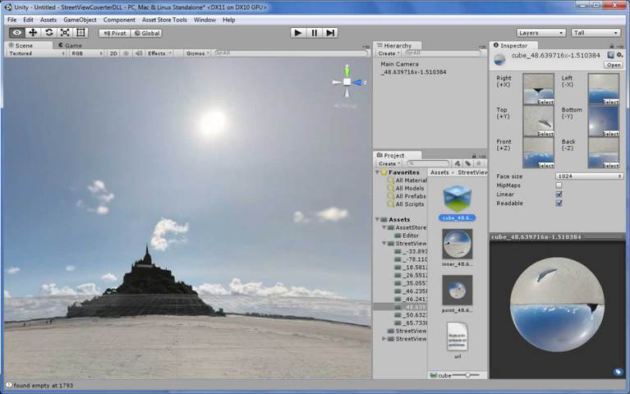Select the inner_48.6 sphere asset thumbnail
The height and width of the screenshot is (394, 630).
click(457, 244)
